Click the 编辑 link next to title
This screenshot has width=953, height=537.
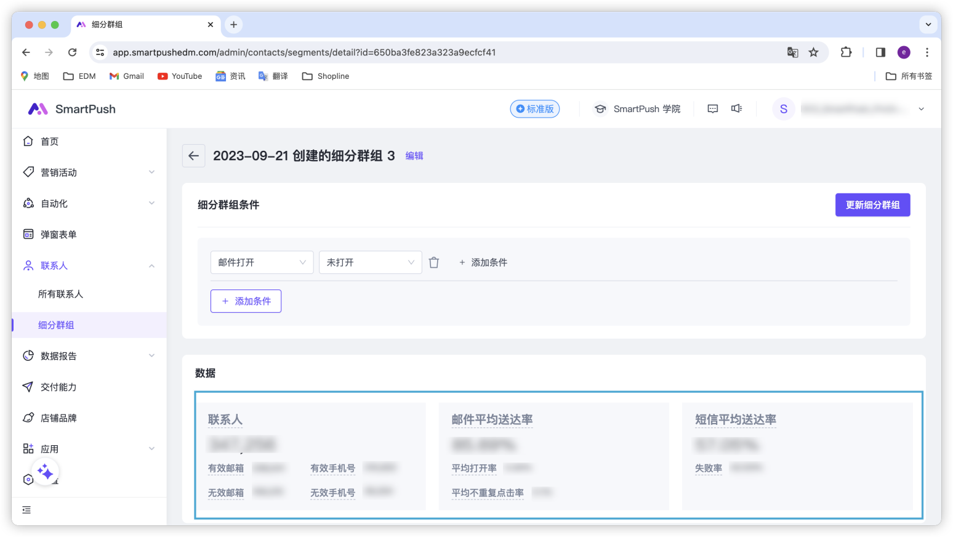pos(414,156)
